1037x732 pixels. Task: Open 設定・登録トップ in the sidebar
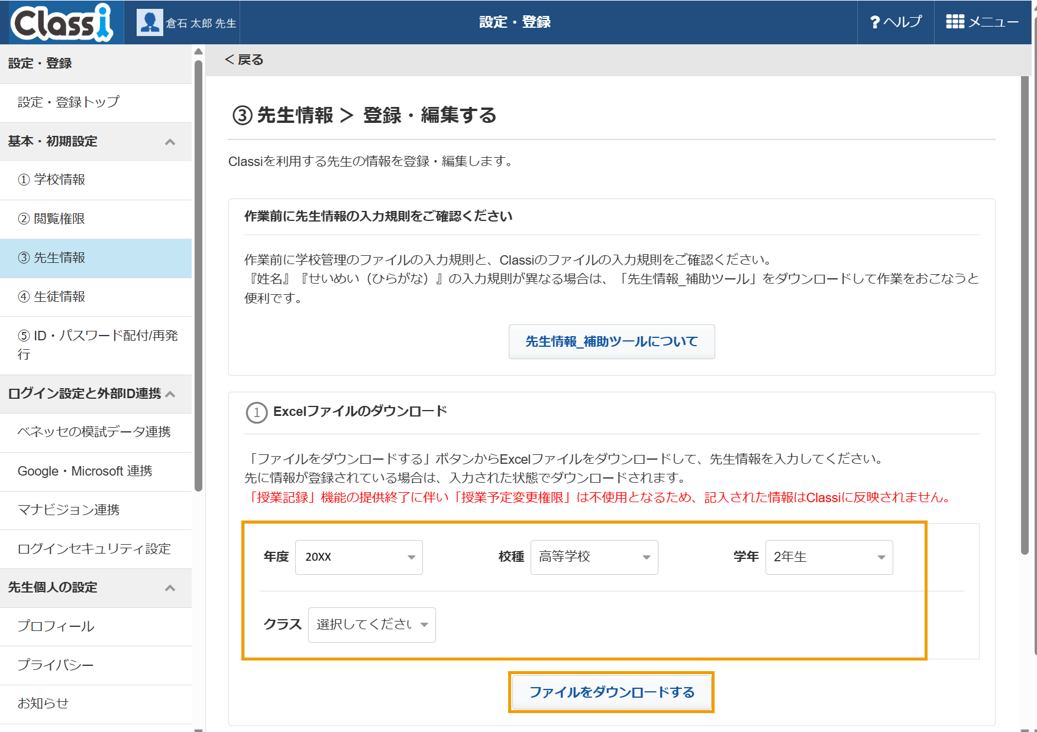click(96, 103)
